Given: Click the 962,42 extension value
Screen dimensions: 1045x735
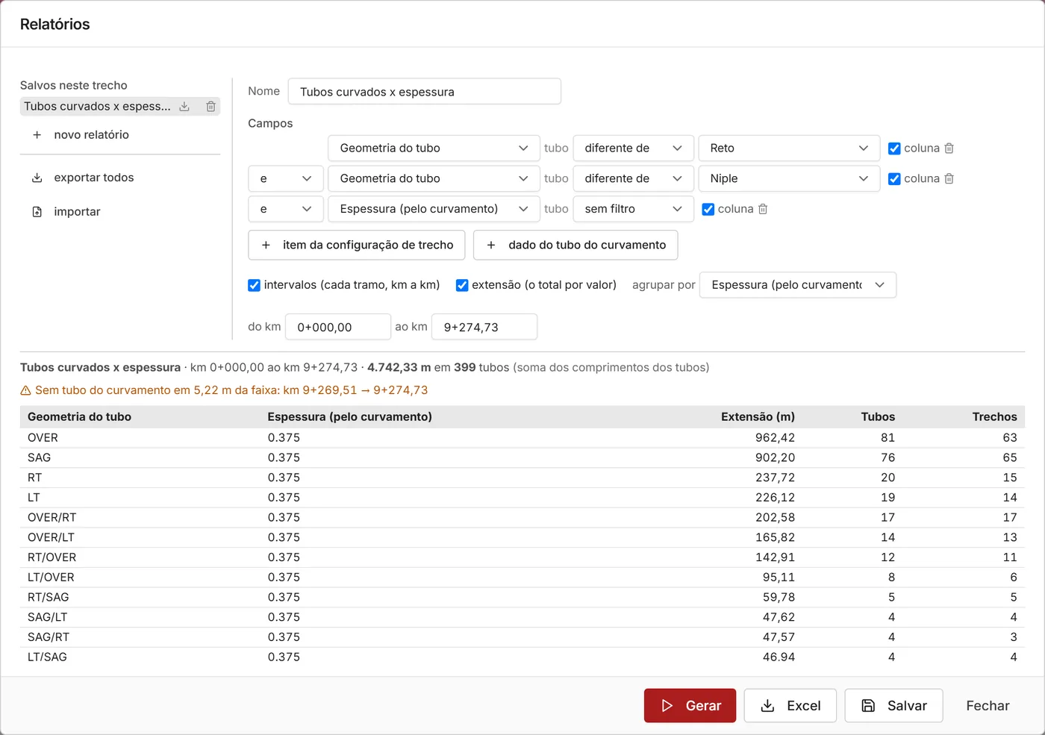Looking at the screenshot, I should pos(775,438).
